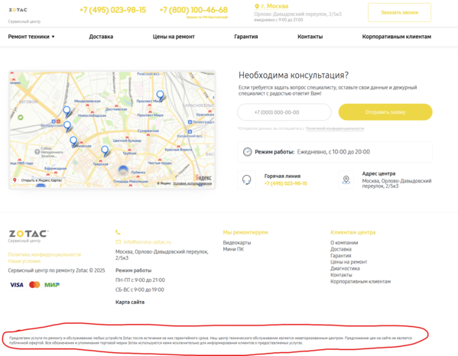Open the Цены на ремонт menu item
This screenshot has height=356, width=458.
pos(174,37)
